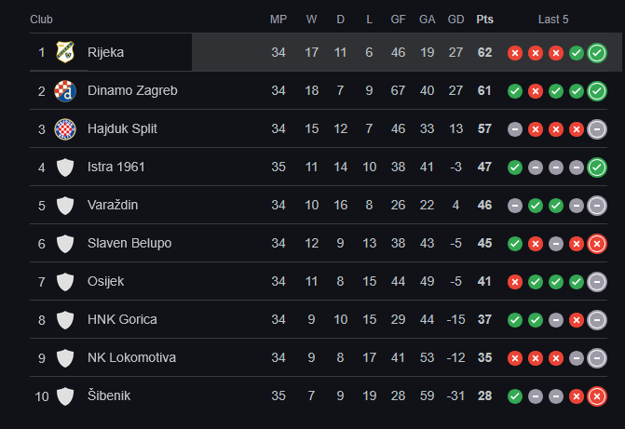This screenshot has height=429, width=625.
Task: Click the Club column header
Action: pos(41,20)
